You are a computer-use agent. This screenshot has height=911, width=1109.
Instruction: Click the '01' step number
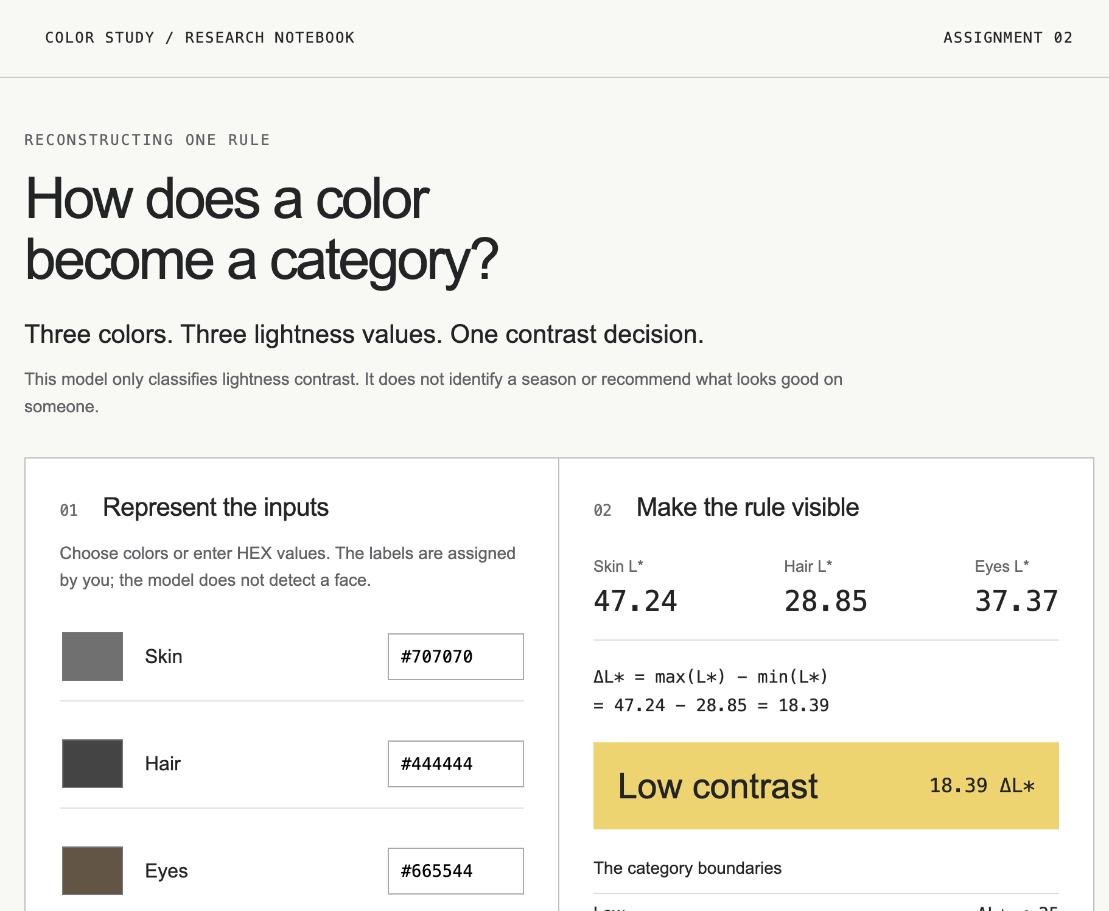[x=69, y=510]
